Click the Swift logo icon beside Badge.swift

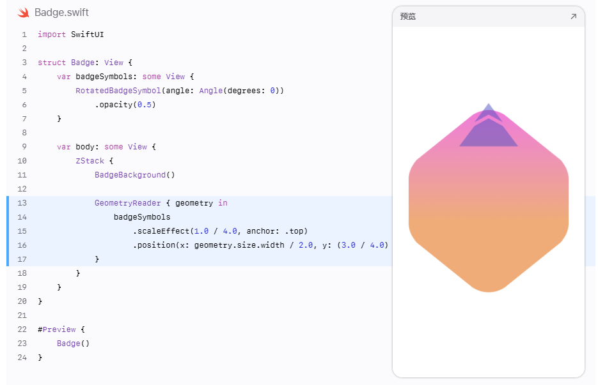23,13
